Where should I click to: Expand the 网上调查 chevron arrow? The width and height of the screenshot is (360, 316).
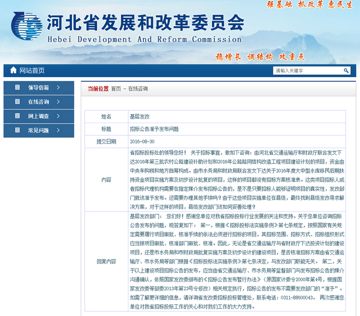[x=58, y=116]
